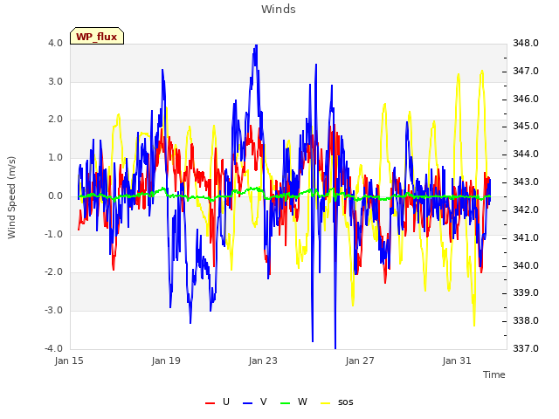Viewport: 559px width, 419px height.
Task: Click the 4.0 left axis value
Action: click(x=55, y=43)
